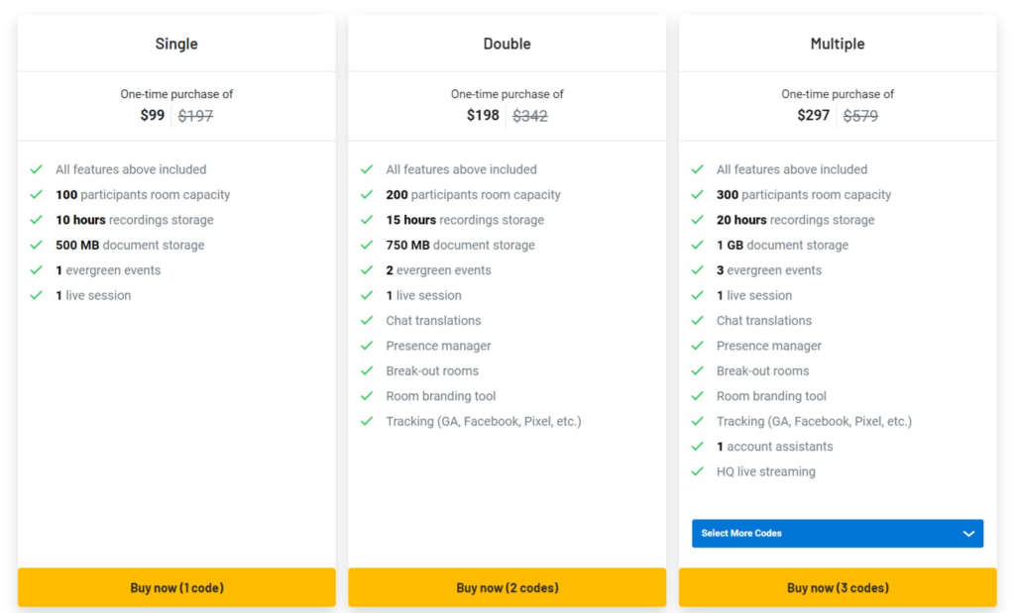Click checkmark beside Multiple's Room branding tool
Screen dimensions: 1015x613
(697, 396)
